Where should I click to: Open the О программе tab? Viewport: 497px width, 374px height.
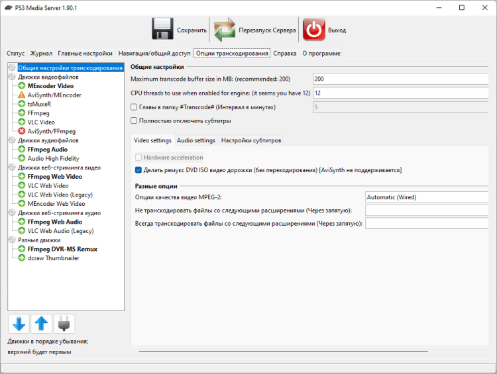[x=321, y=53]
